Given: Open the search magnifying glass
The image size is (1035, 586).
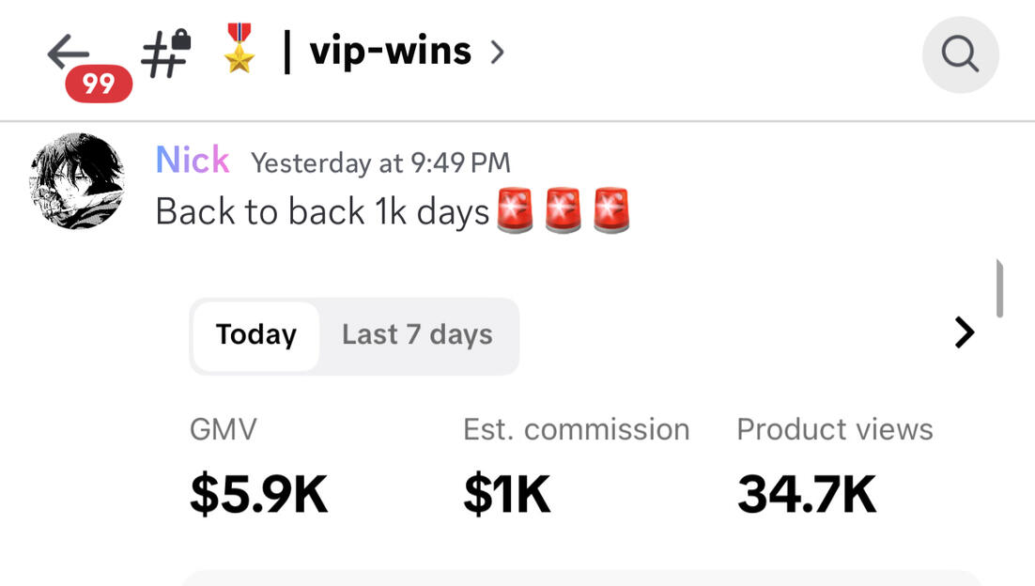Looking at the screenshot, I should point(959,54).
